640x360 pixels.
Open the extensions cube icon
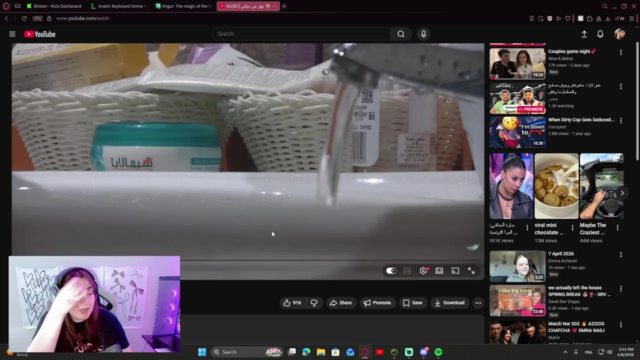(589, 18)
